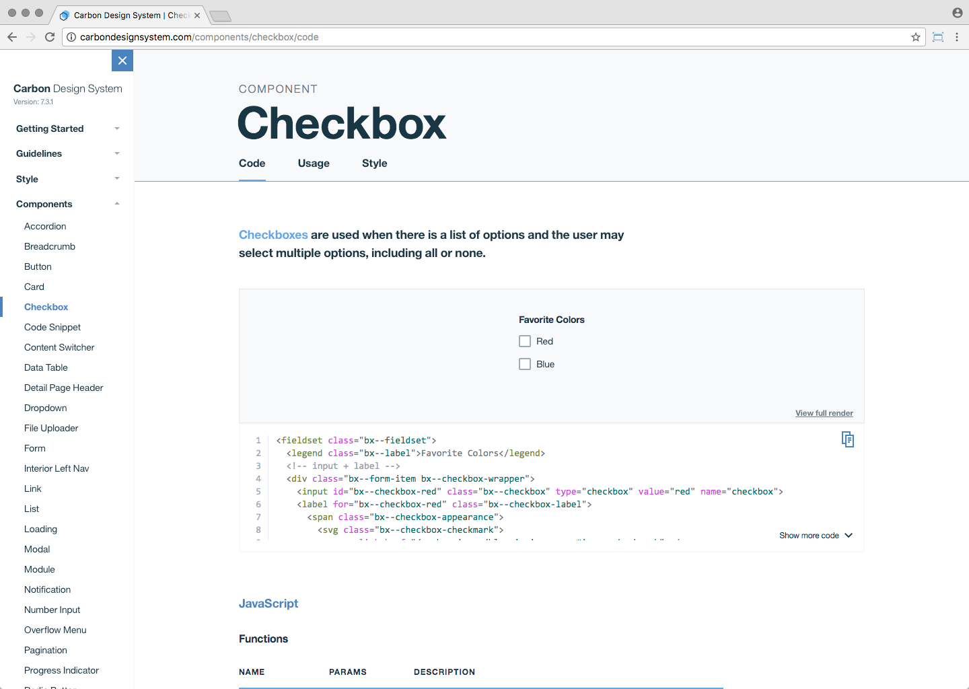Open Form component page
This screenshot has width=969, height=689.
tap(35, 448)
